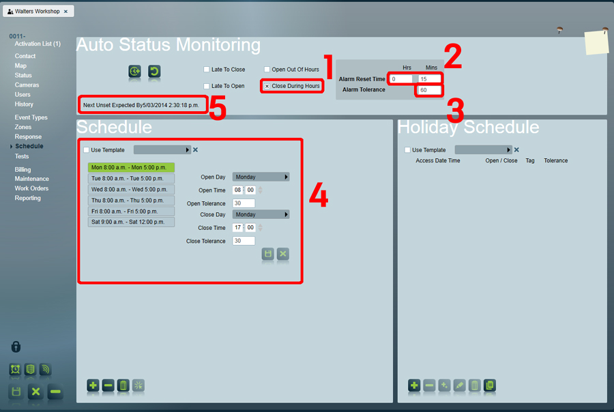Image resolution: width=614 pixels, height=412 pixels.
Task: Save the schedule entry with floppy icon
Action: coord(268,254)
